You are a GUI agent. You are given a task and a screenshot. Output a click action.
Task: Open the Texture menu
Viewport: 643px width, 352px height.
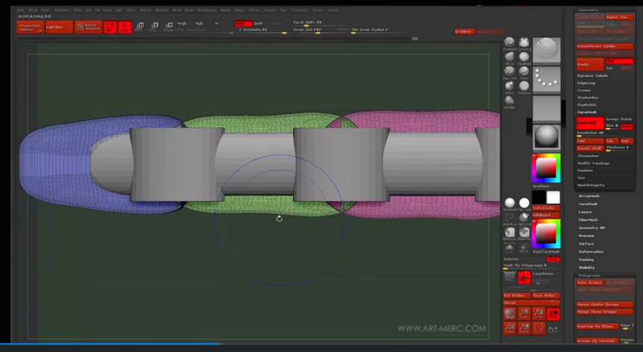(269, 10)
